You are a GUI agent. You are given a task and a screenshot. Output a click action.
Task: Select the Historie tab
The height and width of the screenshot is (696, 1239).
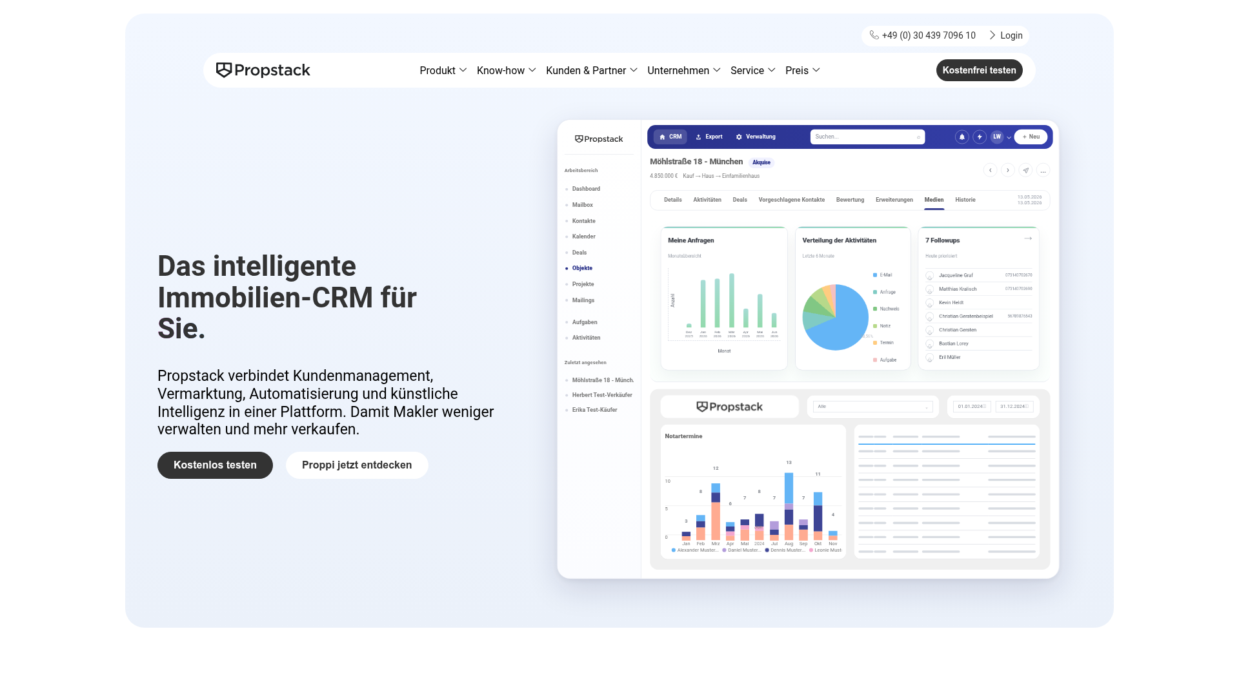(965, 200)
